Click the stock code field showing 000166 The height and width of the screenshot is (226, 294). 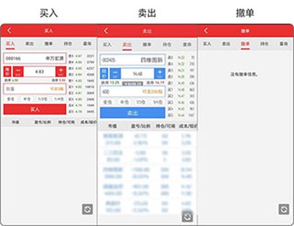coord(35,58)
